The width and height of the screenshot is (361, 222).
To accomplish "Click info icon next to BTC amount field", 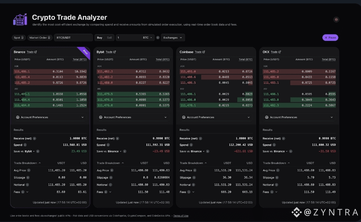I will [x=158, y=37].
